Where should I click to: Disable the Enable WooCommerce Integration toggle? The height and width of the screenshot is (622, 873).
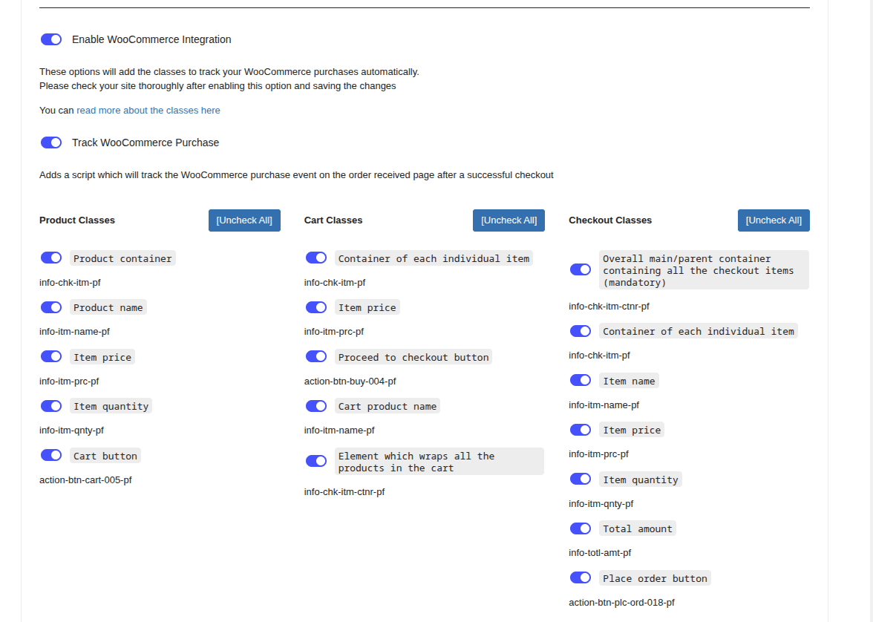[51, 39]
